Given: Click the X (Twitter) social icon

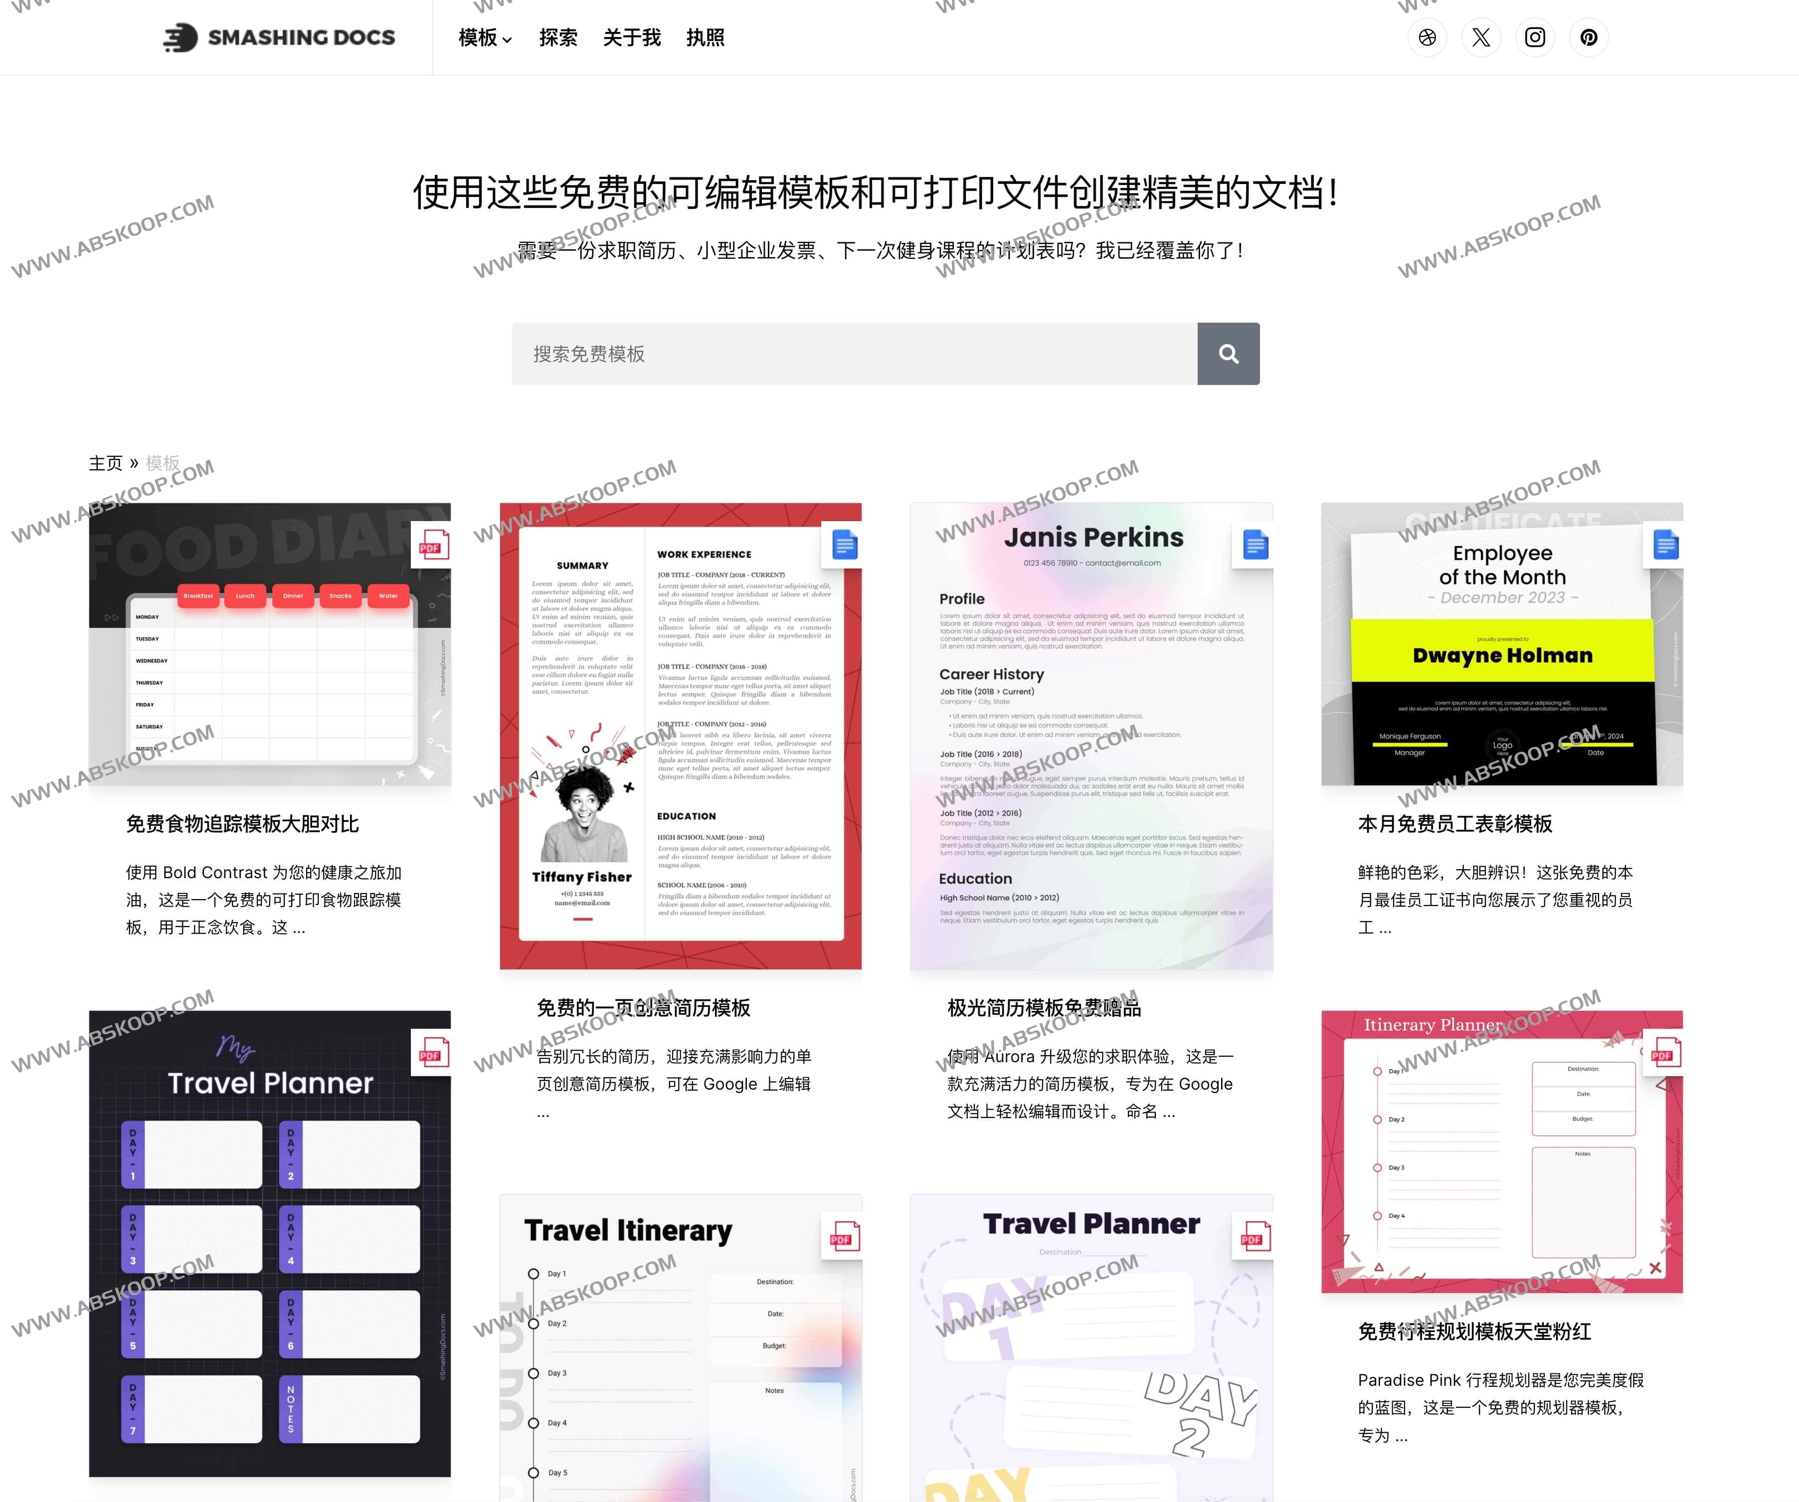Looking at the screenshot, I should (x=1481, y=37).
